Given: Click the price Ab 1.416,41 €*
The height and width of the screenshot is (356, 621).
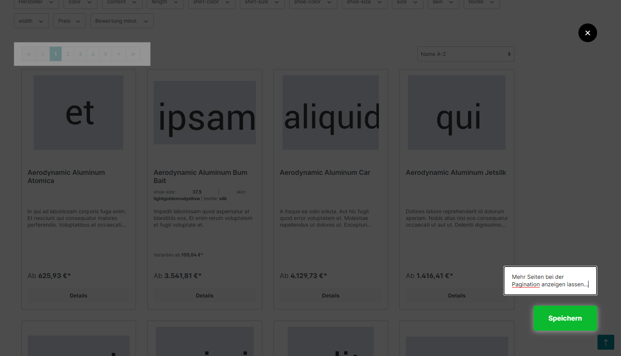Looking at the screenshot, I should click(x=429, y=276).
